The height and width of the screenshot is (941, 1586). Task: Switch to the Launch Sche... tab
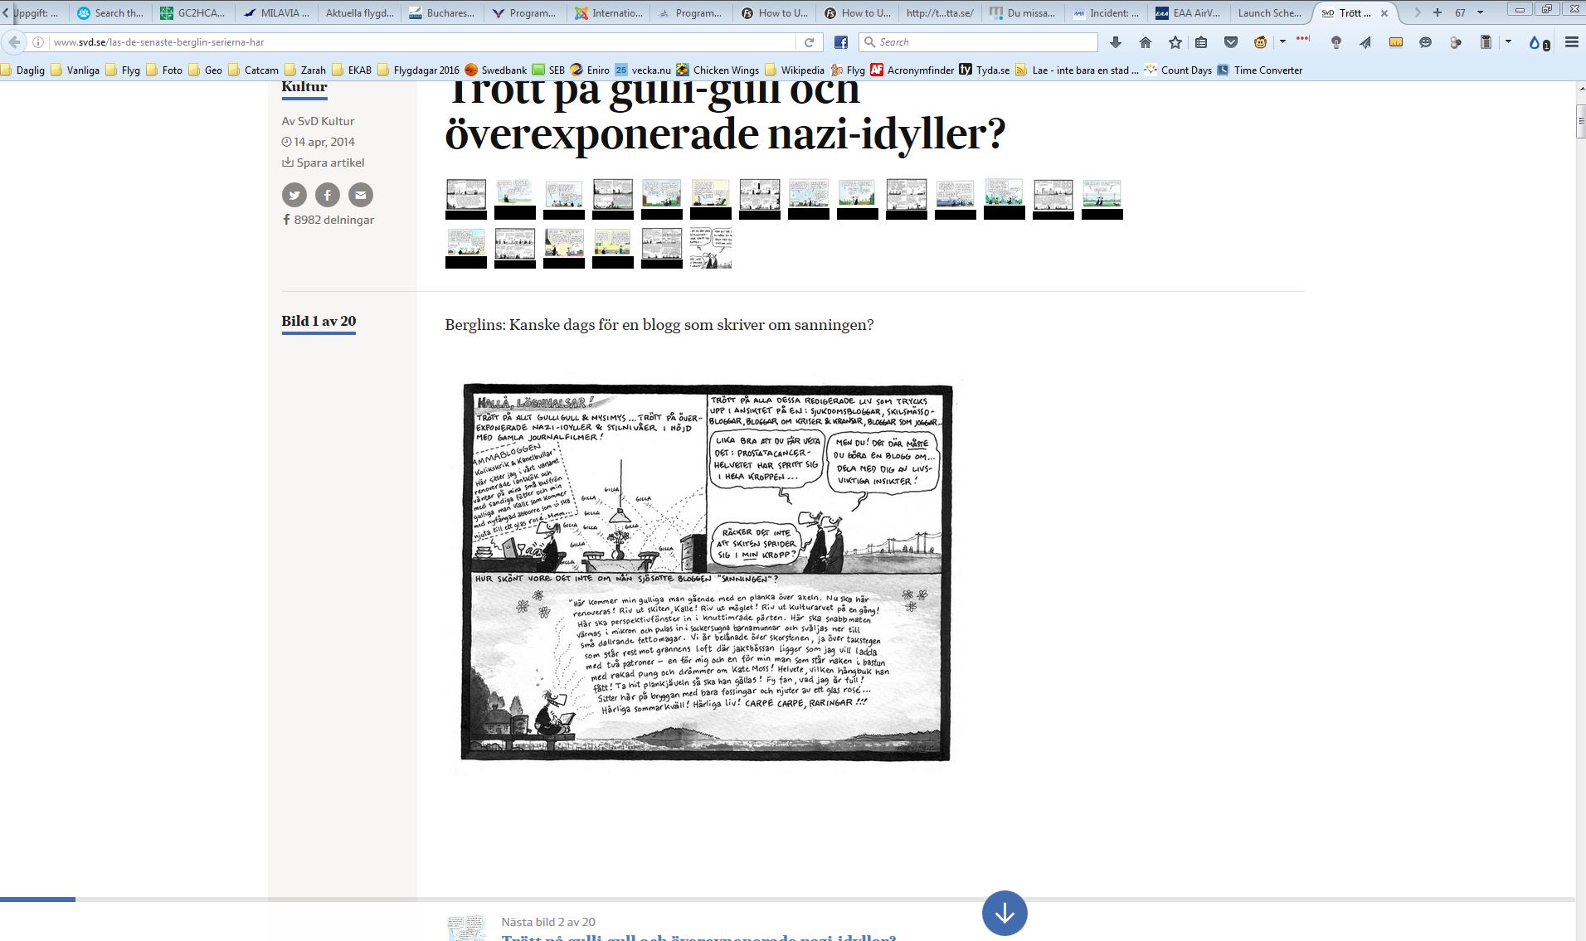point(1270,12)
